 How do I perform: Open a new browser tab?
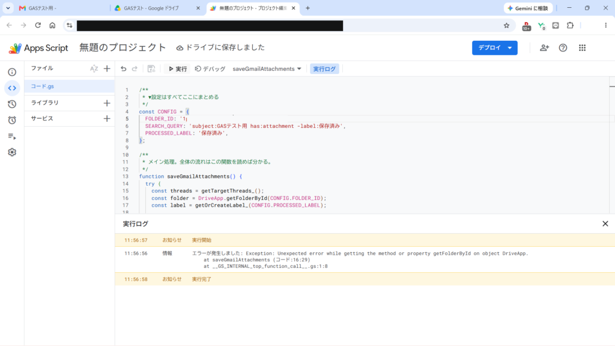click(307, 8)
